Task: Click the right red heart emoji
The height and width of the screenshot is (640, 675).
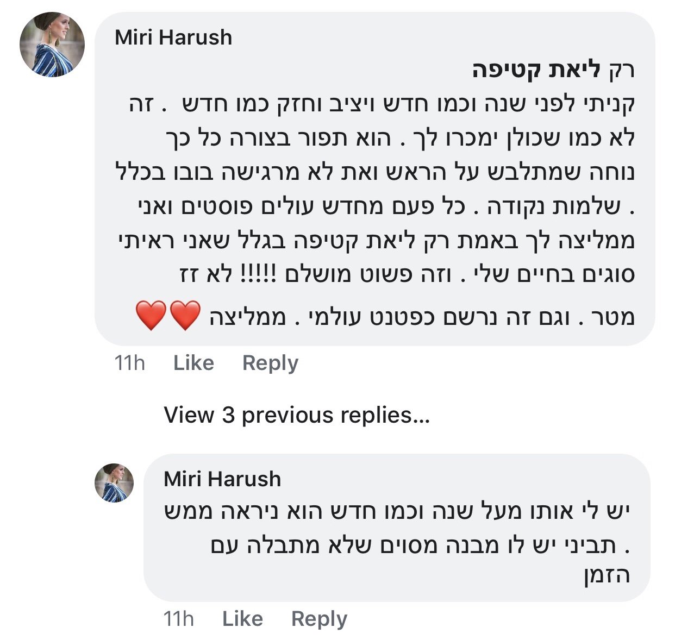Action: pyautogui.click(x=185, y=316)
